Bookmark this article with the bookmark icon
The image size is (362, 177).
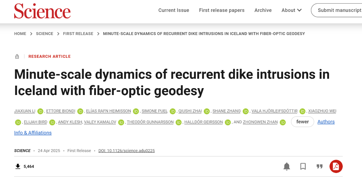coord(303,167)
